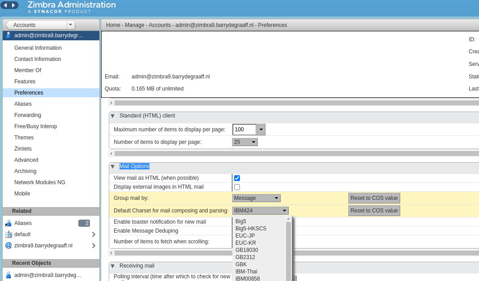Click the horizontal scrollbar left arrow above Receiving mail
The width and height of the screenshot is (479, 281).
coord(111,253)
